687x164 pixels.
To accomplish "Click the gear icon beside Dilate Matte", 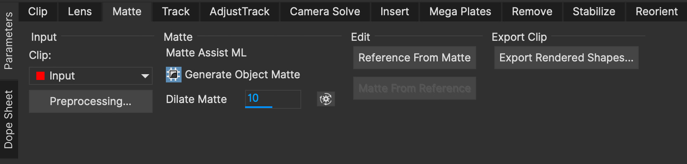I will pyautogui.click(x=326, y=99).
